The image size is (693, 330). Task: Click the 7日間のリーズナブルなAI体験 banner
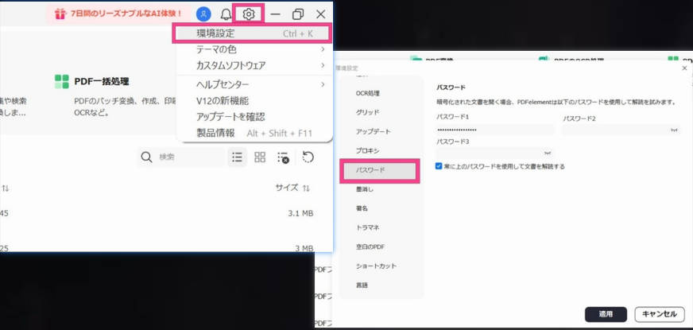(118, 14)
